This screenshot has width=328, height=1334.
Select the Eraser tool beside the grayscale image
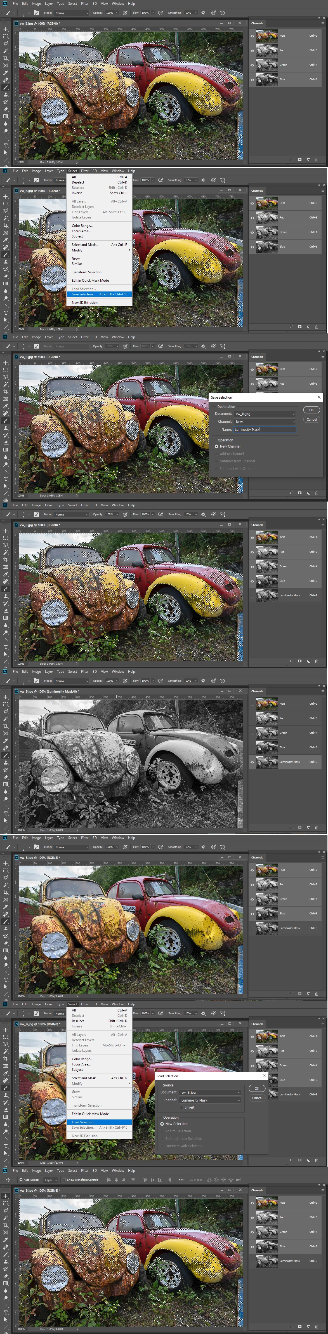tap(6, 777)
